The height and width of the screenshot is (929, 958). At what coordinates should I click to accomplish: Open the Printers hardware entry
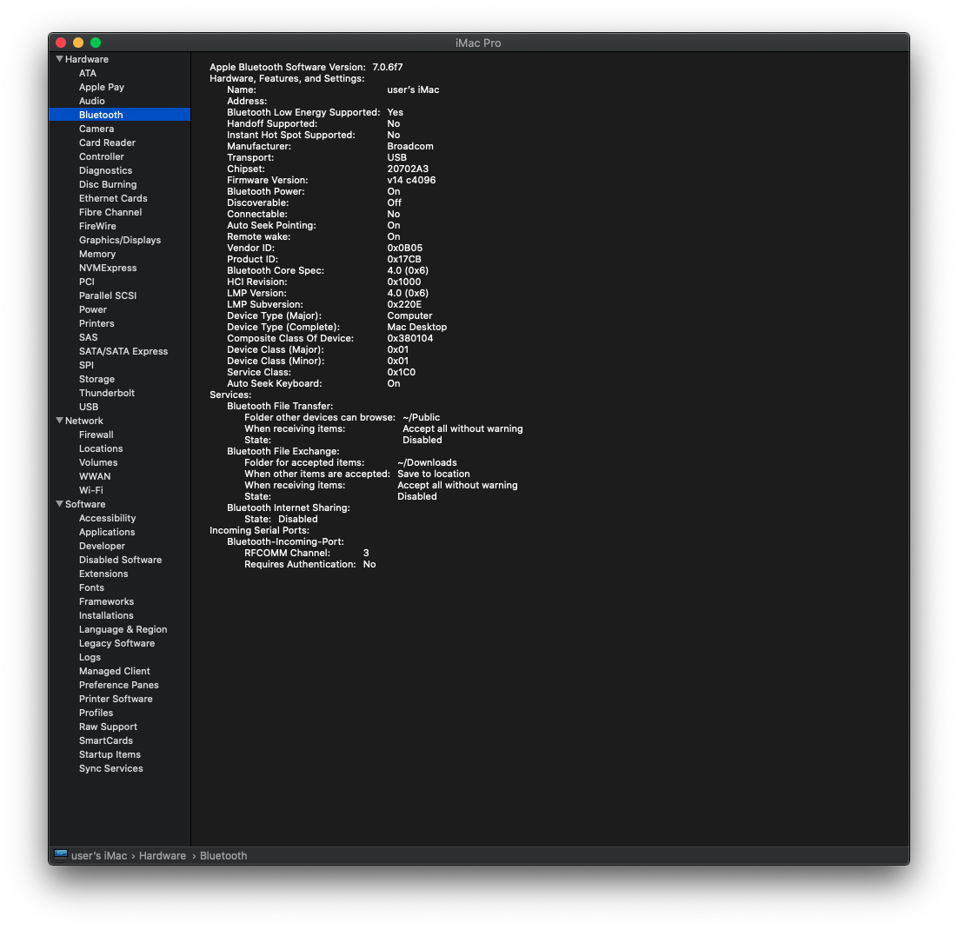(96, 323)
